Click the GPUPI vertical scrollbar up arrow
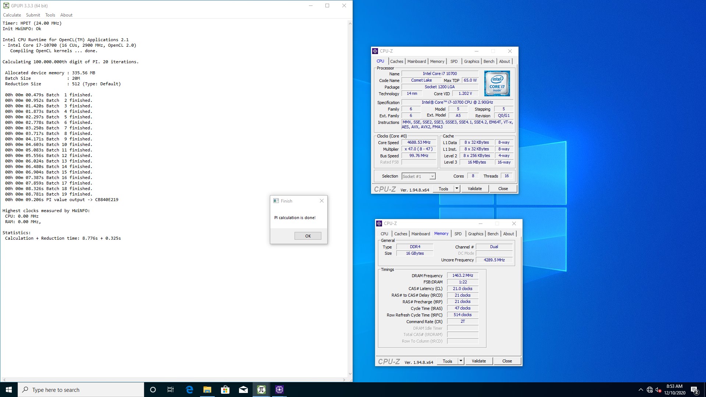The width and height of the screenshot is (706, 397). (350, 23)
